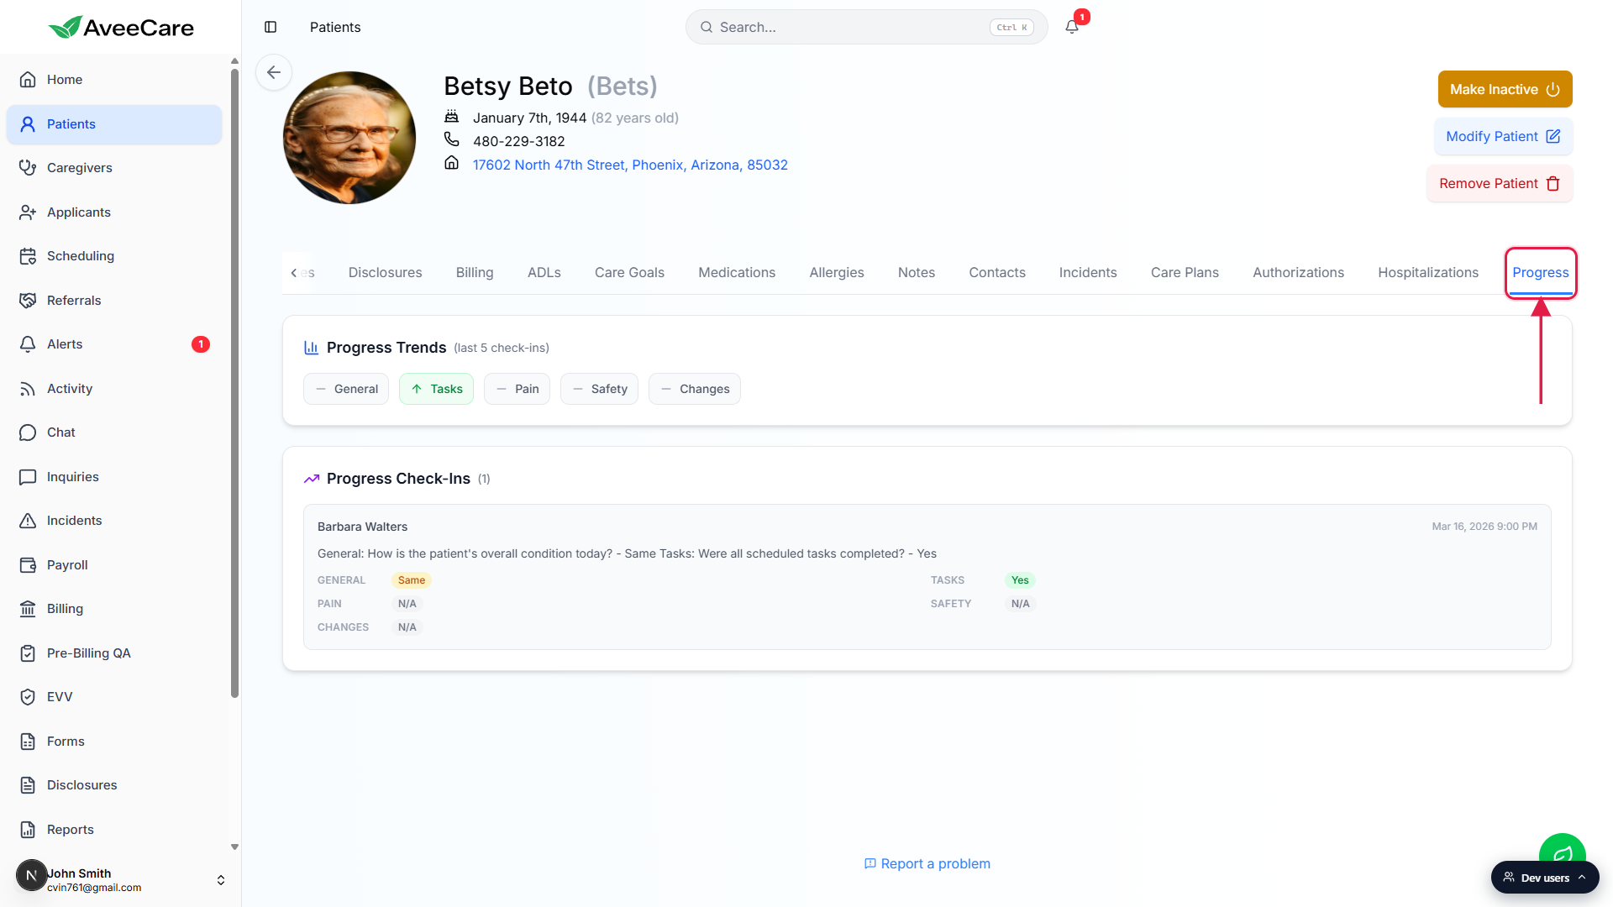
Task: Open the Disclosures tab
Action: pyautogui.click(x=386, y=272)
